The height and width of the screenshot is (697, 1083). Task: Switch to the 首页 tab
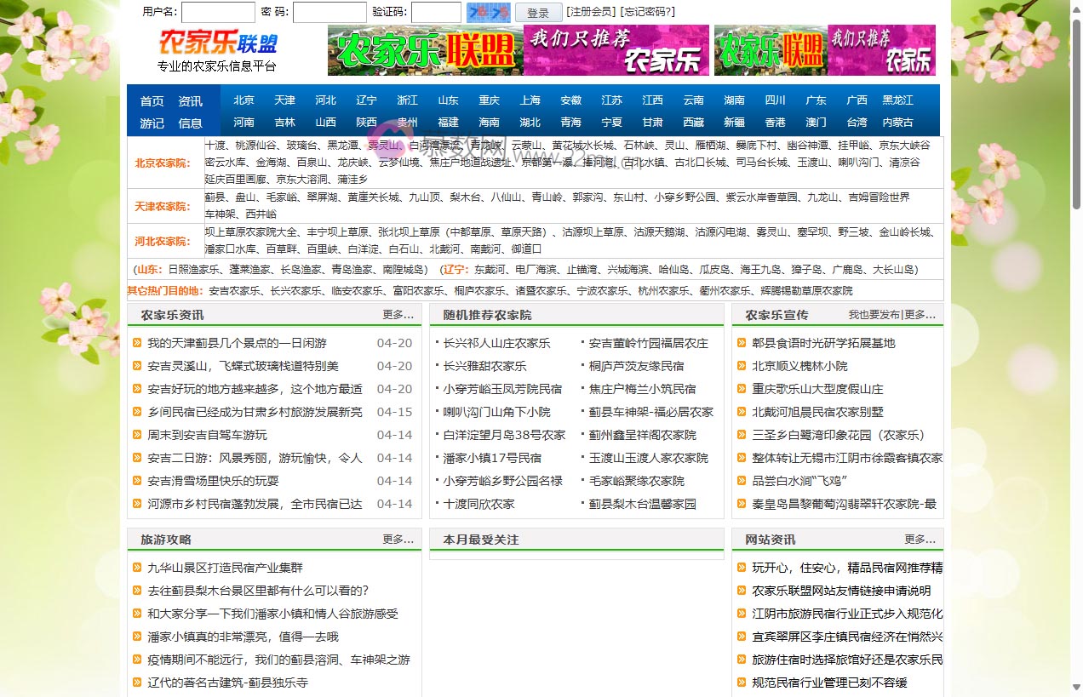152,100
